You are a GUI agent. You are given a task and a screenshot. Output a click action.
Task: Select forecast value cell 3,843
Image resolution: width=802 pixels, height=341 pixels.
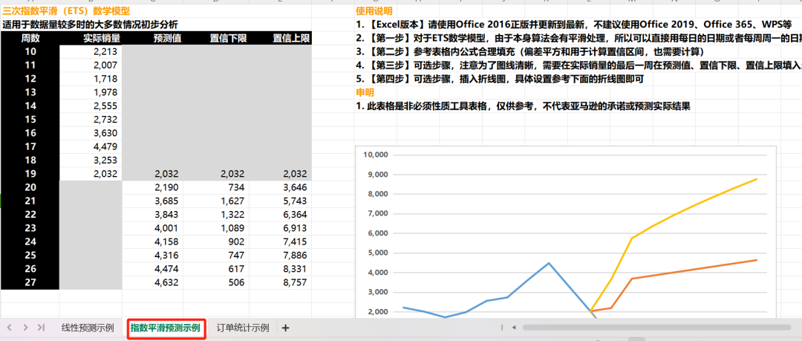point(153,215)
